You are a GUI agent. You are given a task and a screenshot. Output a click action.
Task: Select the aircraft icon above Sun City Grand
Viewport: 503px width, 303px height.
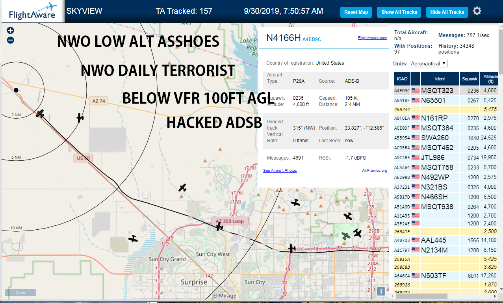coord(133,239)
